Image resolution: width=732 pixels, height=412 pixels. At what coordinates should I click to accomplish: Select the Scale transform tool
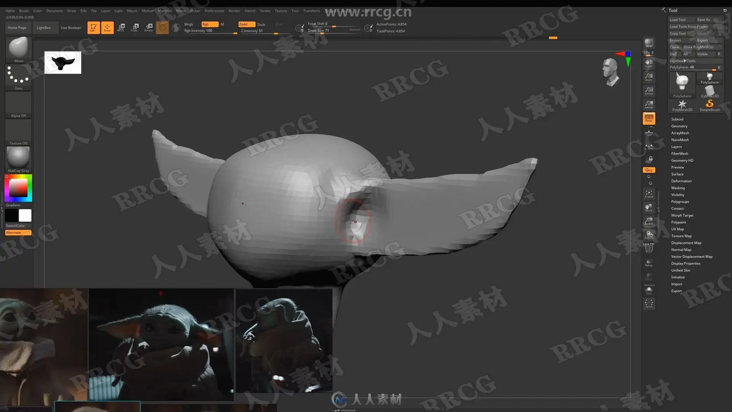135,27
